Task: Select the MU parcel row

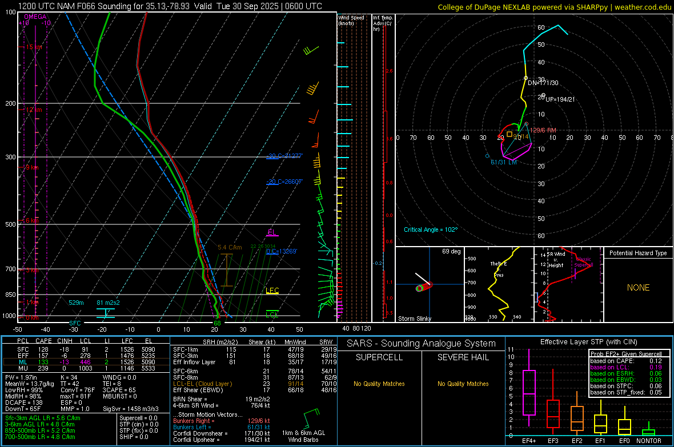Action: click(x=86, y=368)
